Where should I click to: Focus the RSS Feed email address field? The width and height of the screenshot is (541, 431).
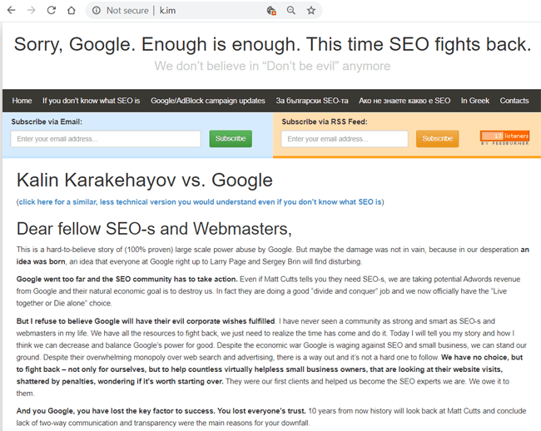click(345, 139)
